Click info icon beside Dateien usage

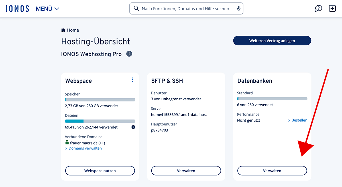pyautogui.click(x=133, y=127)
